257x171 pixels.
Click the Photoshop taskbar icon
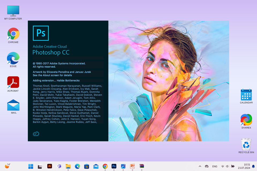(x=114, y=166)
